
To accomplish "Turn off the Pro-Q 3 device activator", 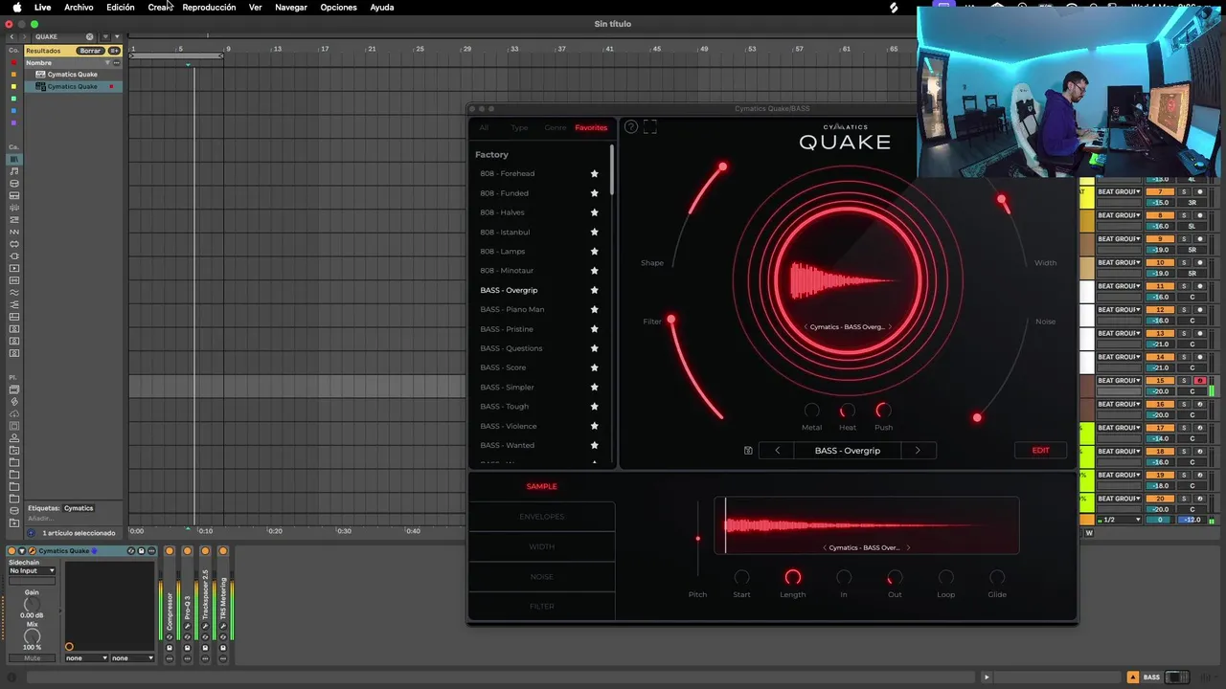I will point(187,551).
